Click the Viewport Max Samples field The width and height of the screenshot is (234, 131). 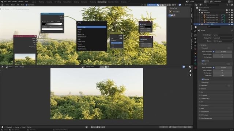click(x=222, y=55)
